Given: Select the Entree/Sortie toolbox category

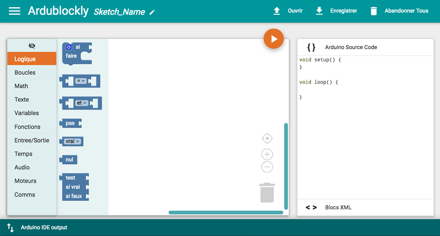Looking at the screenshot, I should [32, 140].
